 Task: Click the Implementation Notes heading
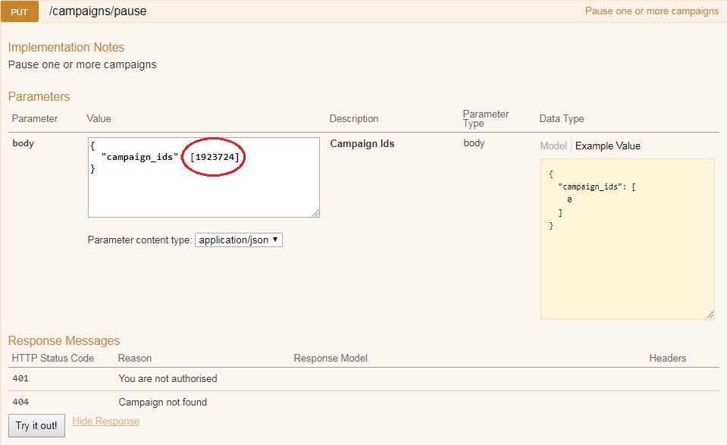click(x=66, y=47)
